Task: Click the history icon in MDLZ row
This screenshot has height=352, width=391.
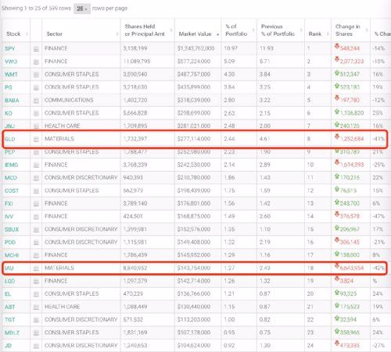Action: point(36,332)
